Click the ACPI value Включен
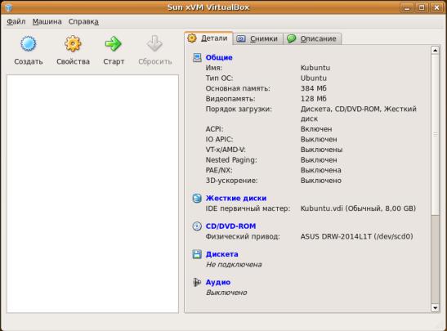Screen dimensions: 447x331 click(x=316, y=129)
